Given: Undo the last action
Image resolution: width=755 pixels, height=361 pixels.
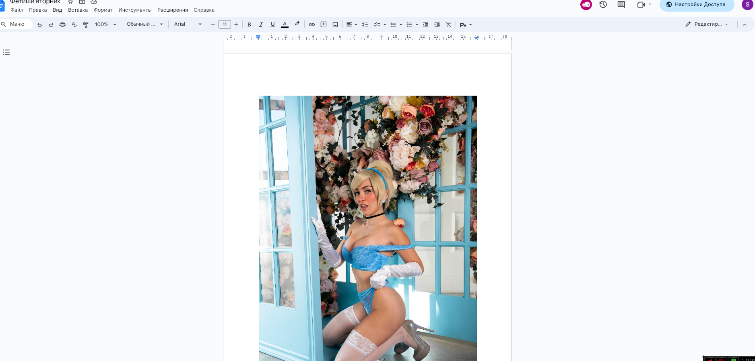Looking at the screenshot, I should [x=39, y=24].
